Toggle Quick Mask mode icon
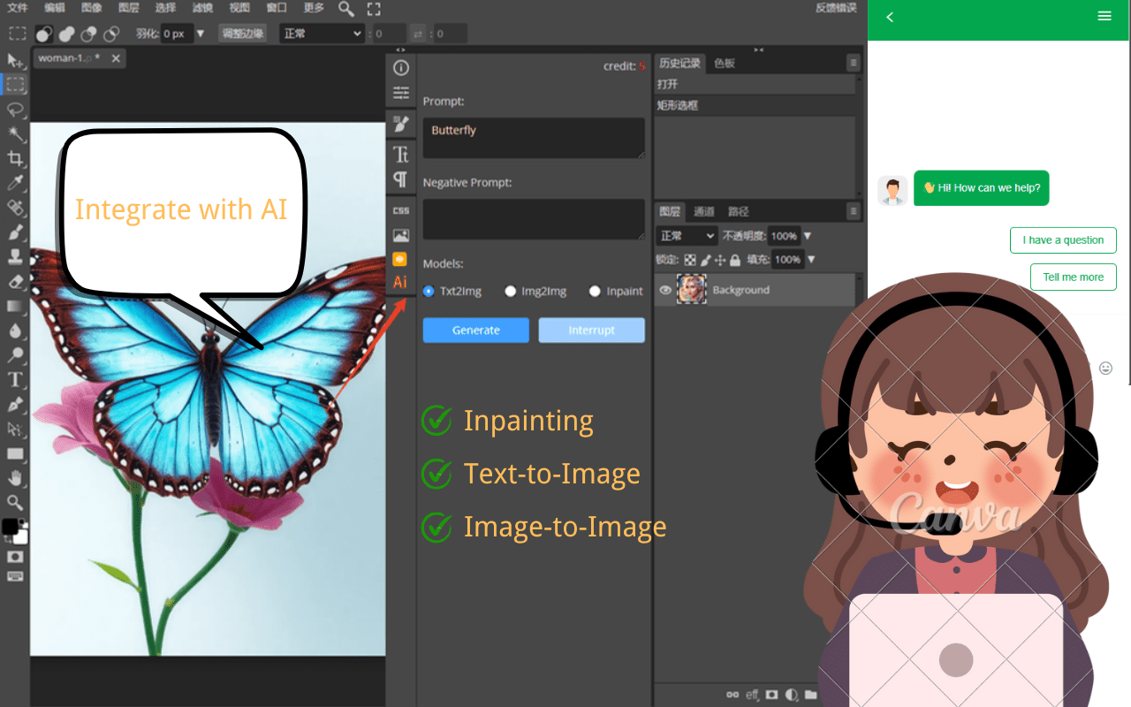The width and height of the screenshot is (1131, 707). pyautogui.click(x=15, y=557)
